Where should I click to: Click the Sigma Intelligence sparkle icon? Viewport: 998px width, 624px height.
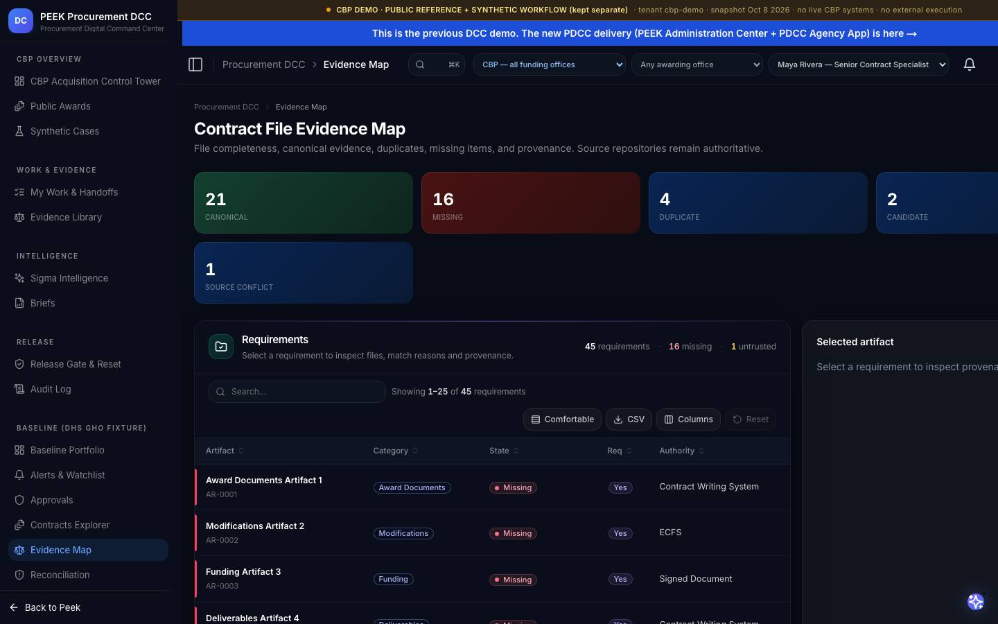pyautogui.click(x=19, y=278)
